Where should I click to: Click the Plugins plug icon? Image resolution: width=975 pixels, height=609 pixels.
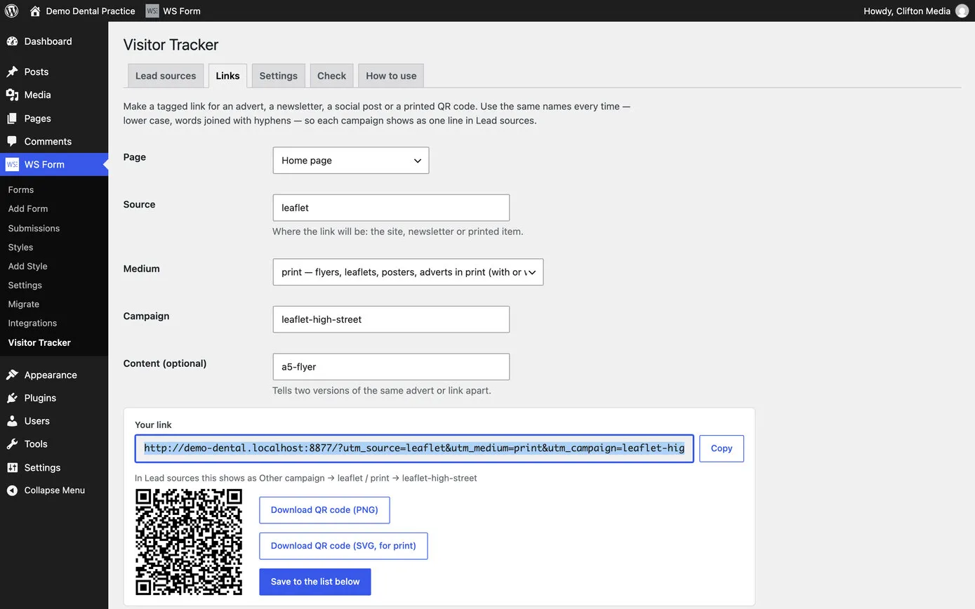(x=12, y=398)
